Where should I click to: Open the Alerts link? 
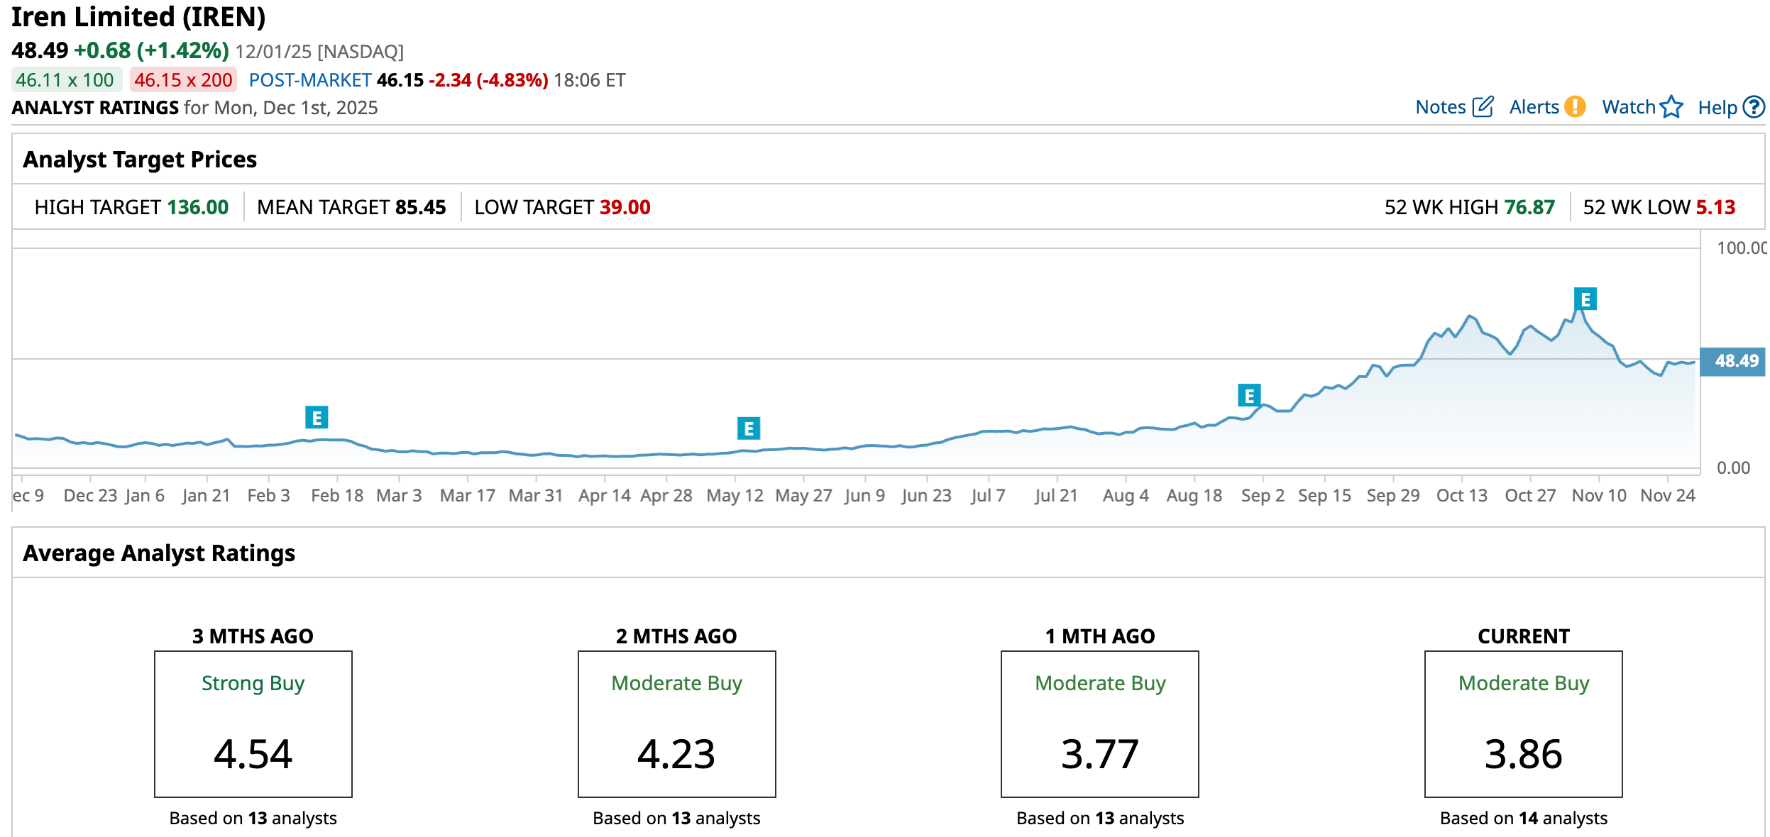click(x=1534, y=107)
